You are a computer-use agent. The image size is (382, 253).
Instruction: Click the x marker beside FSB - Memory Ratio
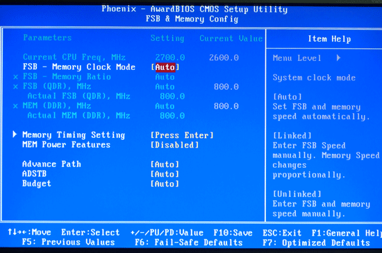[15, 77]
